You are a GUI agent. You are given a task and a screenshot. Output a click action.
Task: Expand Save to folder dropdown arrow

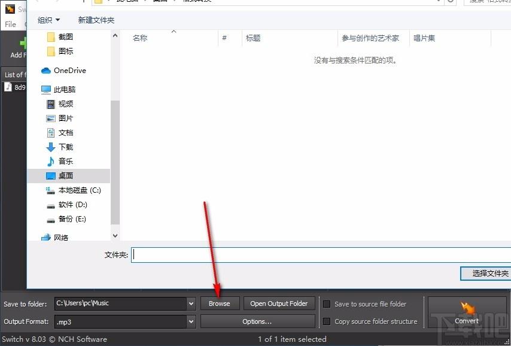tap(191, 303)
